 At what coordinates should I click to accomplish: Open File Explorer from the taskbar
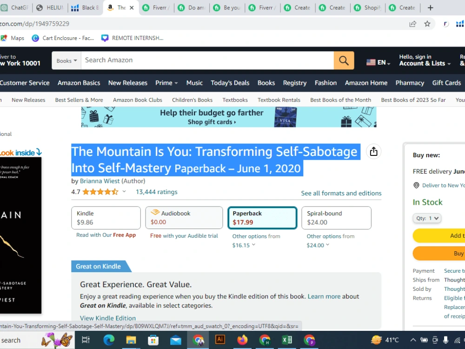pos(131,340)
